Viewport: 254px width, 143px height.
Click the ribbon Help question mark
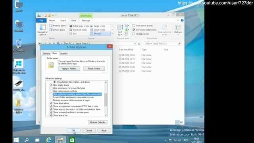[182, 20]
